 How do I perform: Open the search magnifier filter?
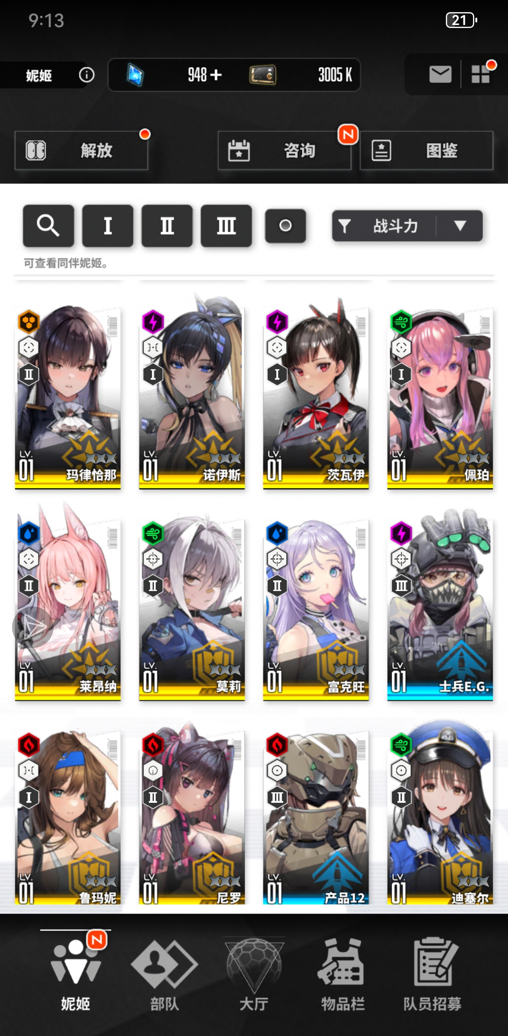[x=48, y=225]
